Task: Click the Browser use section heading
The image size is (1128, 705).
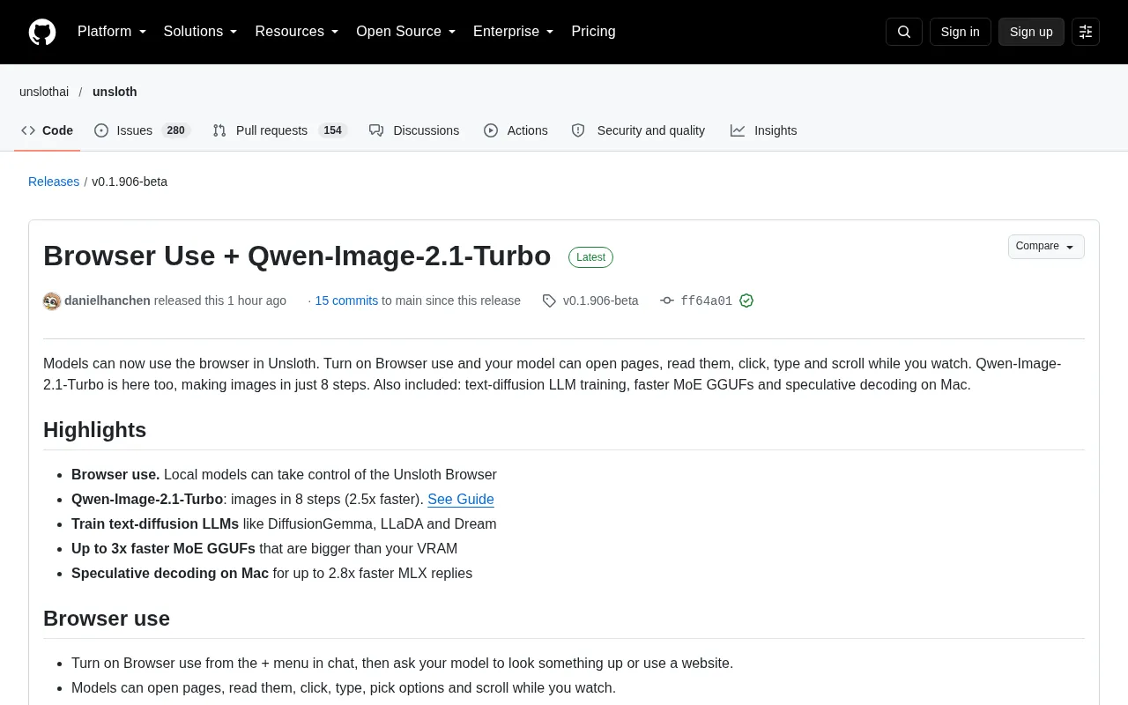Action: click(x=107, y=619)
